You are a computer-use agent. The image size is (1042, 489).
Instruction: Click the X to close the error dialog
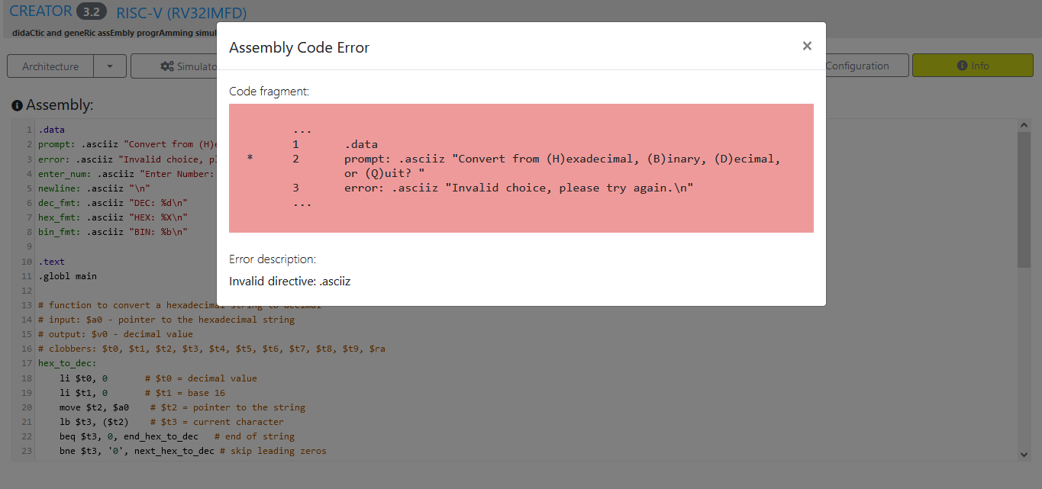tap(807, 46)
